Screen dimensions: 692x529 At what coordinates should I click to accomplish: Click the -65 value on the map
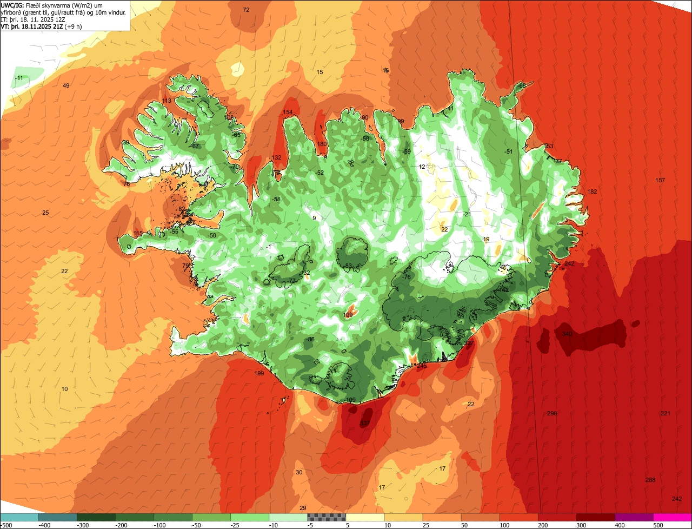coord(237,135)
